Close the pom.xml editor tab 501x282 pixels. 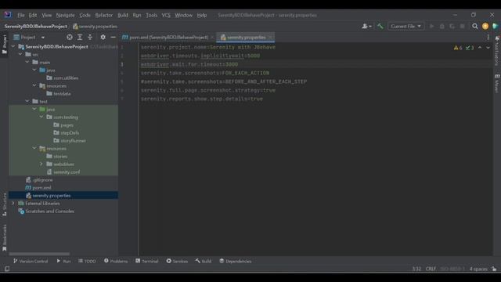point(212,38)
